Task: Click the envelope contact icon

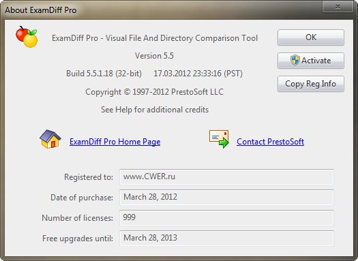Action: (219, 139)
